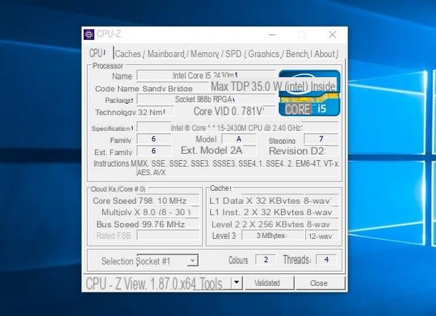Click the CPU-Z app icon in title bar
The image size is (436, 316).
[89, 34]
